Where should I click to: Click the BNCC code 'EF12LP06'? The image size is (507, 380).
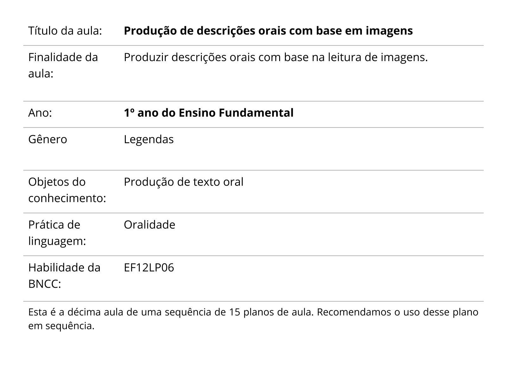point(149,268)
